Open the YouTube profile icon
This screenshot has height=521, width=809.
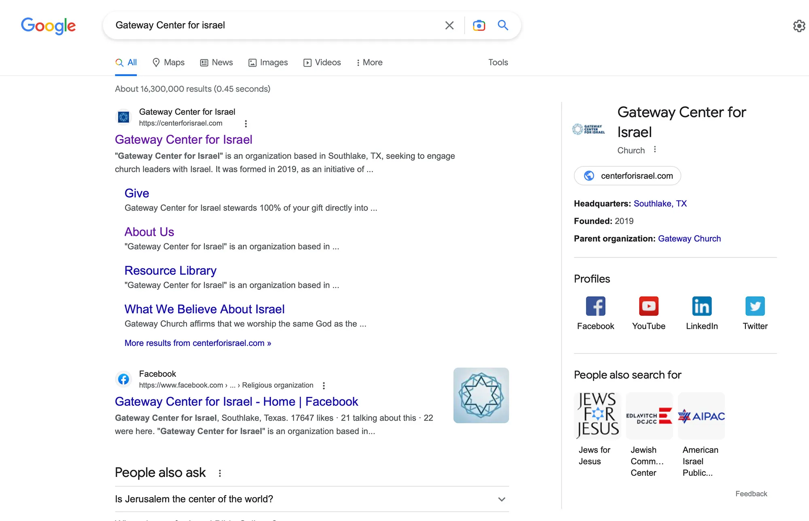(x=648, y=306)
